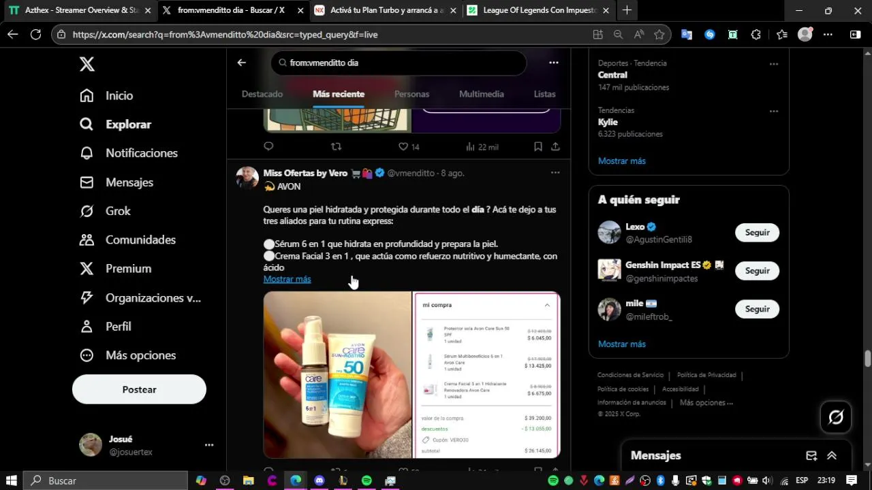This screenshot has height=490, width=872.
Task: Open AVON post more-options dots
Action: 555,173
